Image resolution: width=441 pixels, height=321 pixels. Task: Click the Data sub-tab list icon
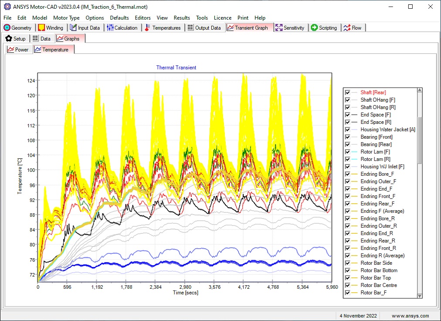(35, 38)
